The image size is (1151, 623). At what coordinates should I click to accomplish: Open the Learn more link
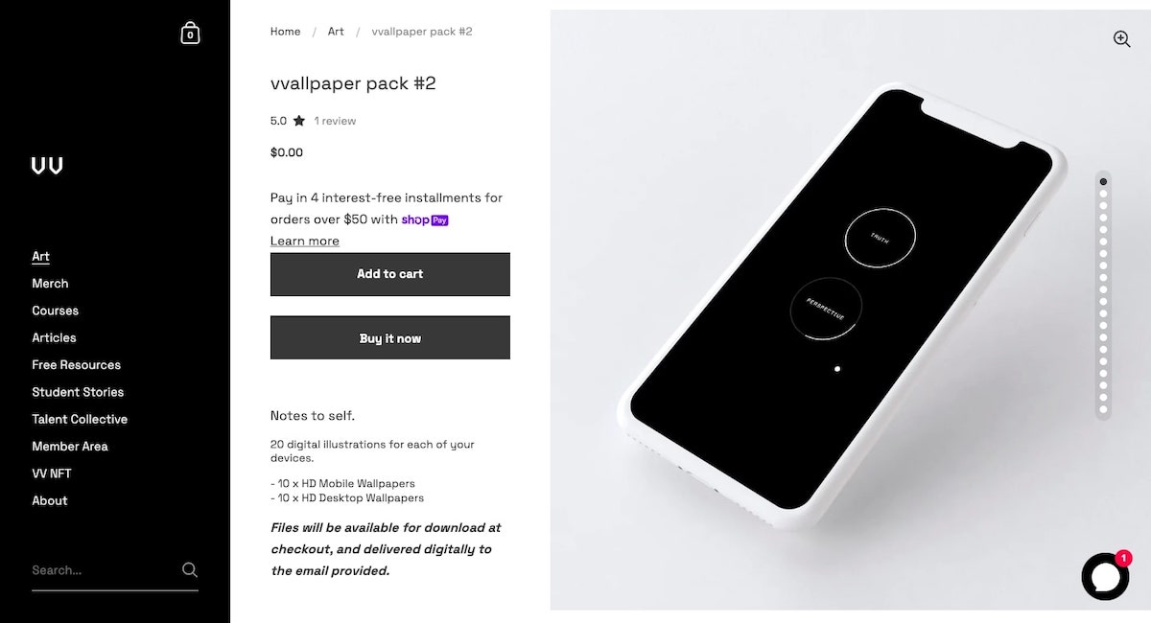(305, 241)
